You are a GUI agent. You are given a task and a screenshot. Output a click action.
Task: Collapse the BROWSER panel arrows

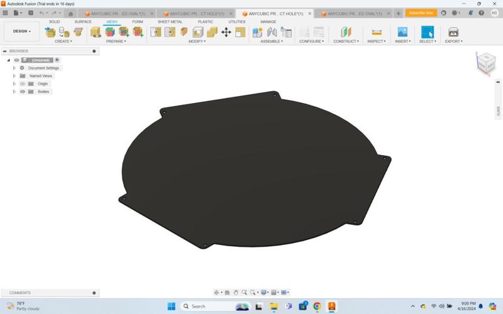[x=4, y=51]
